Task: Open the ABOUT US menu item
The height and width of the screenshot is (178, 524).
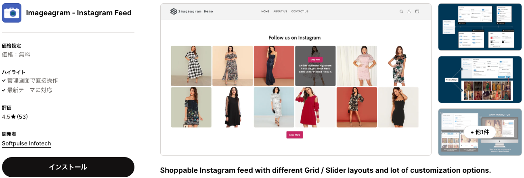Action: pos(280,11)
